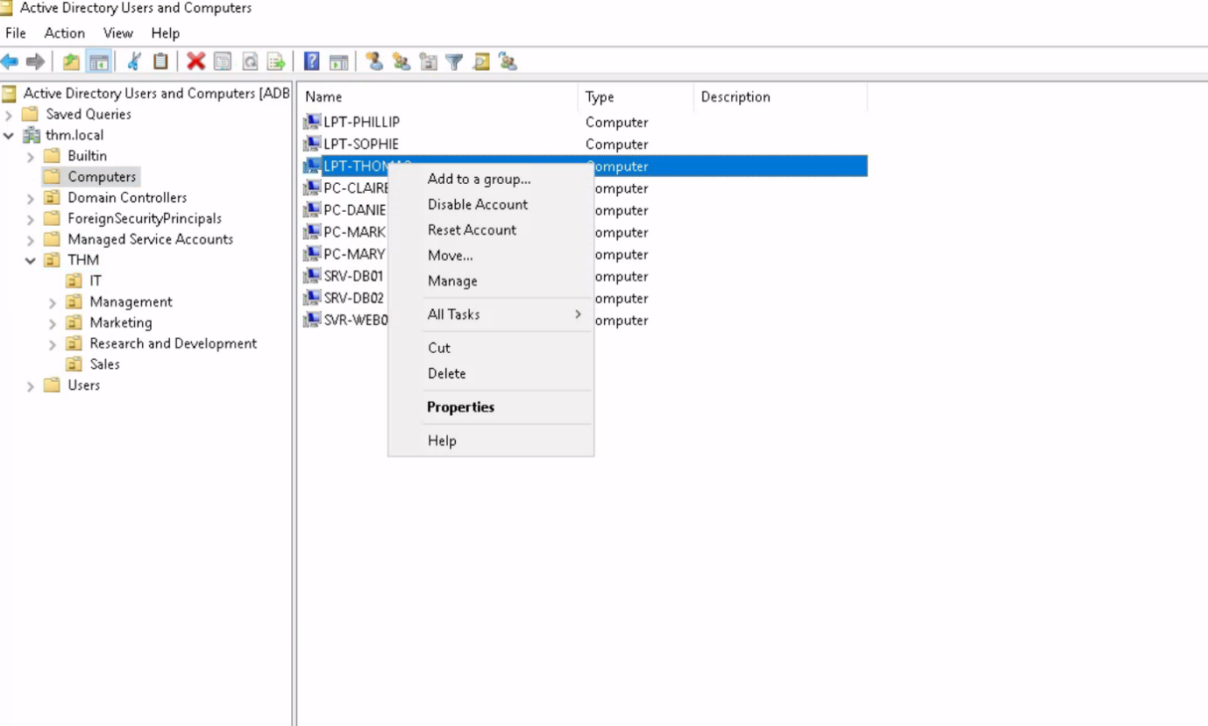The height and width of the screenshot is (726, 1208).
Task: Select Disable Account from context menu
Action: pyautogui.click(x=491, y=204)
